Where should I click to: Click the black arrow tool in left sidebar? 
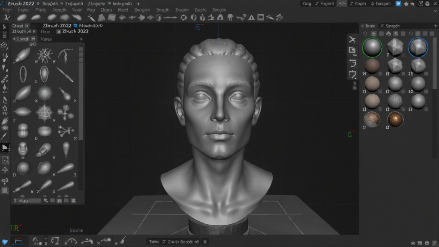5,148
